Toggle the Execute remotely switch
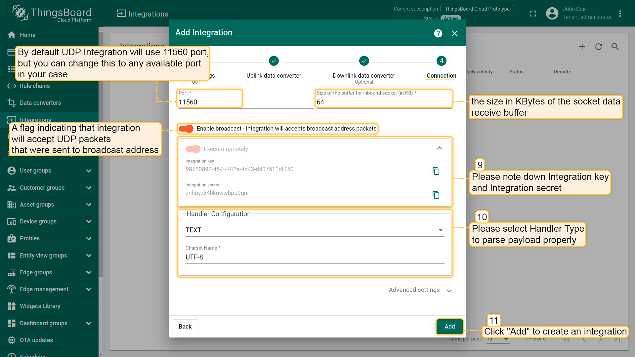Viewport: 635px width, 357px height. (193, 149)
